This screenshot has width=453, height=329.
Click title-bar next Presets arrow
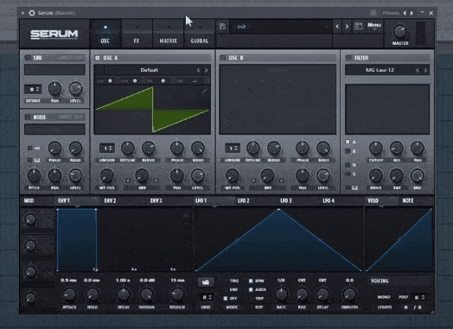(412, 13)
